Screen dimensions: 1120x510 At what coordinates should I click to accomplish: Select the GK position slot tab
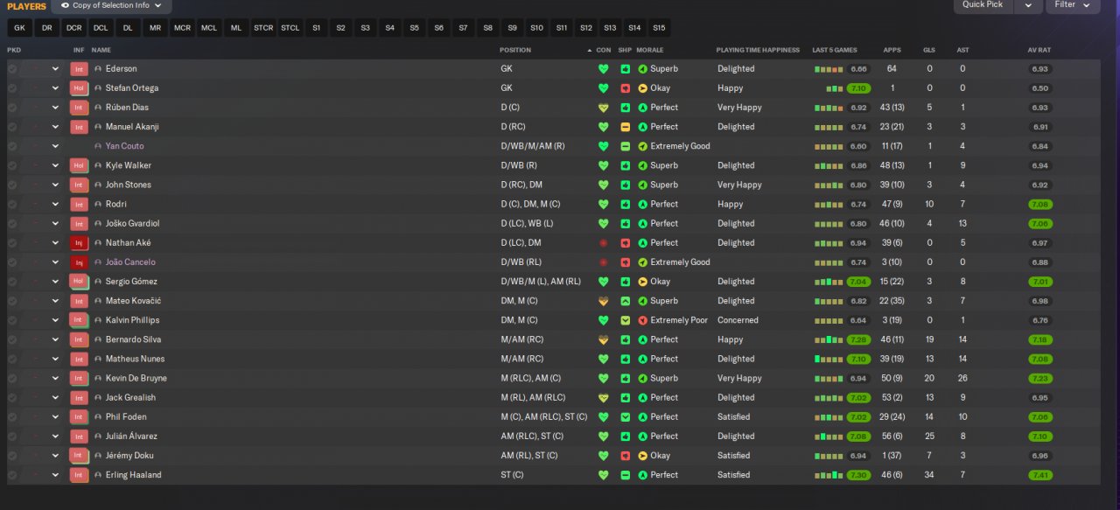click(19, 28)
